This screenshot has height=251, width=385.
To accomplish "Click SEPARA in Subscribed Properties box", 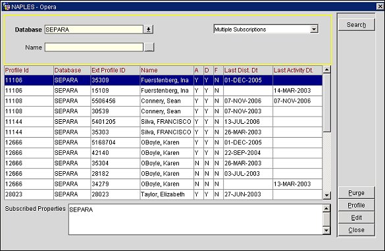I will click(x=81, y=210).
